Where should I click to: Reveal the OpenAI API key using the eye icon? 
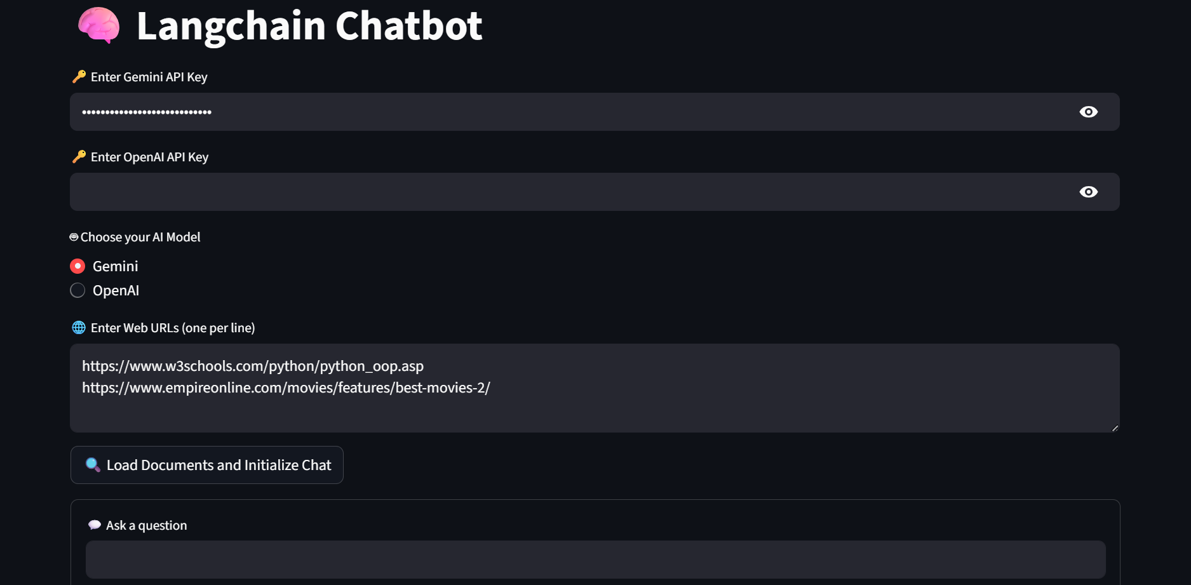1088,192
